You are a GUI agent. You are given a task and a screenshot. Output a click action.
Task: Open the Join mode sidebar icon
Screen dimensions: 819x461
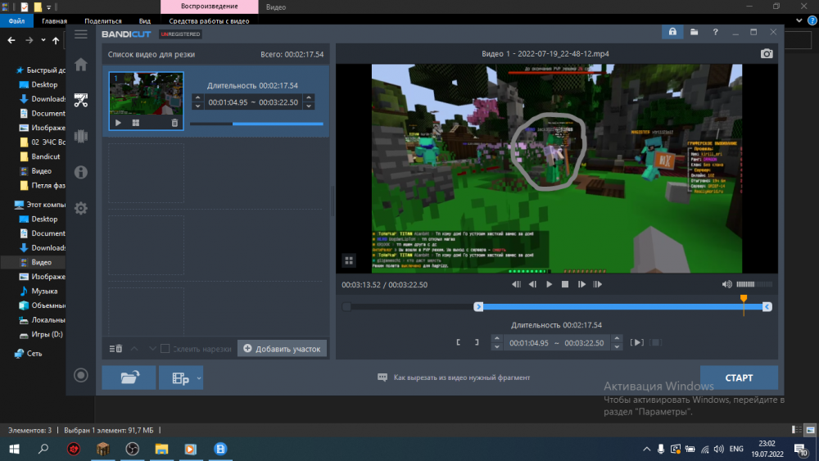[x=81, y=136]
